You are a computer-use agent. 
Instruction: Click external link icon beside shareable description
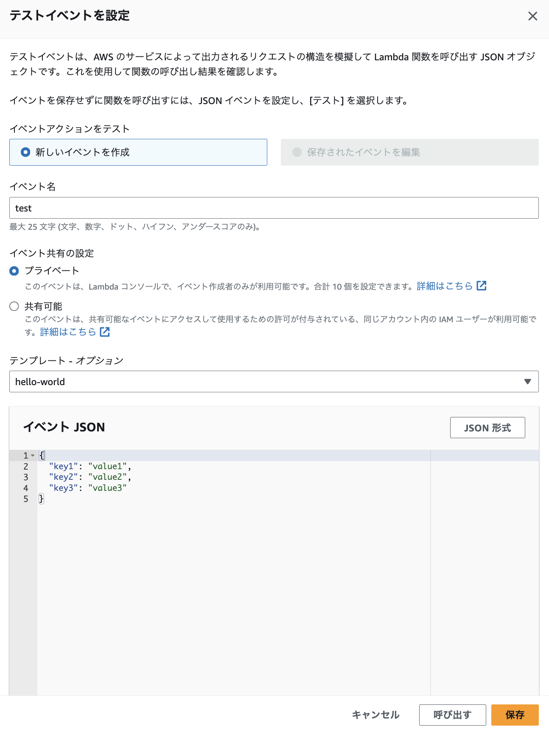coord(105,332)
